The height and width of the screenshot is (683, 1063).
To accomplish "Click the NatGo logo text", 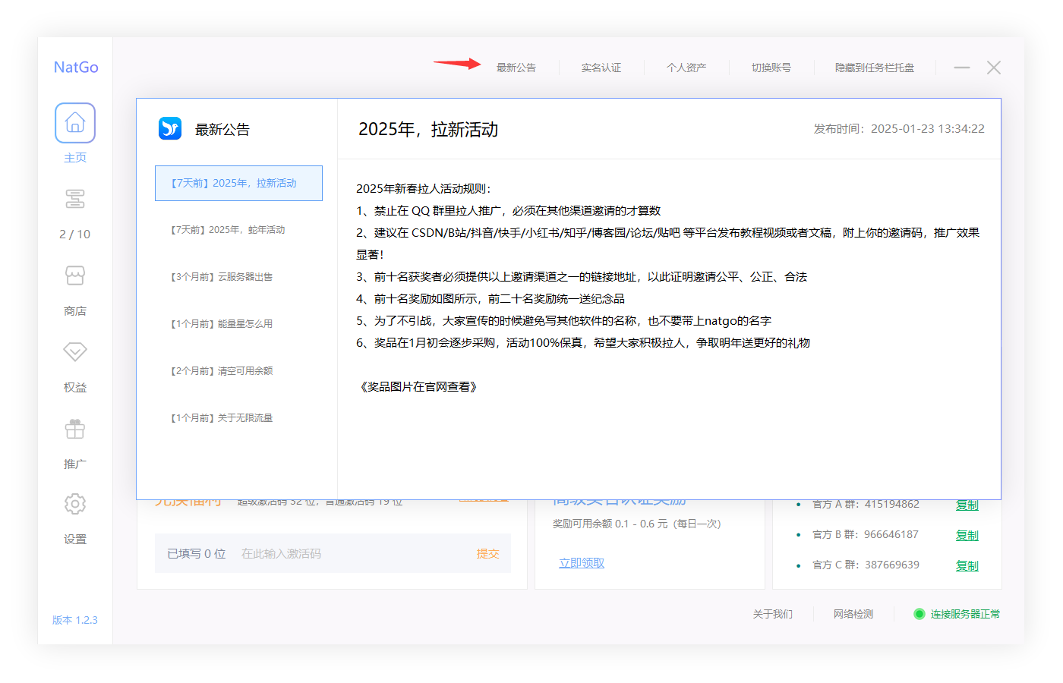I will [76, 67].
